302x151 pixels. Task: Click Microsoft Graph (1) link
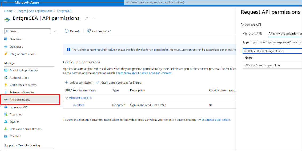click(80, 98)
